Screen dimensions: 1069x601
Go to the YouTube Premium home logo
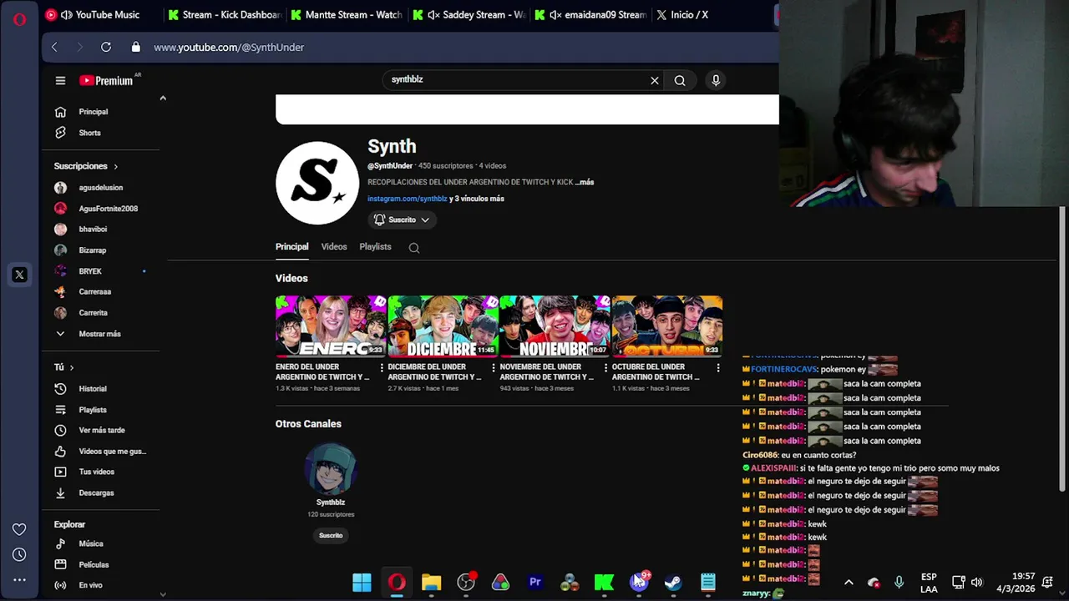pyautogui.click(x=107, y=80)
